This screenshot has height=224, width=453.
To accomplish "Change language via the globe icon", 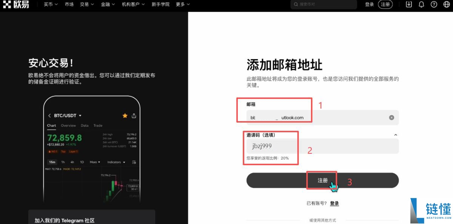I will (x=446, y=5).
